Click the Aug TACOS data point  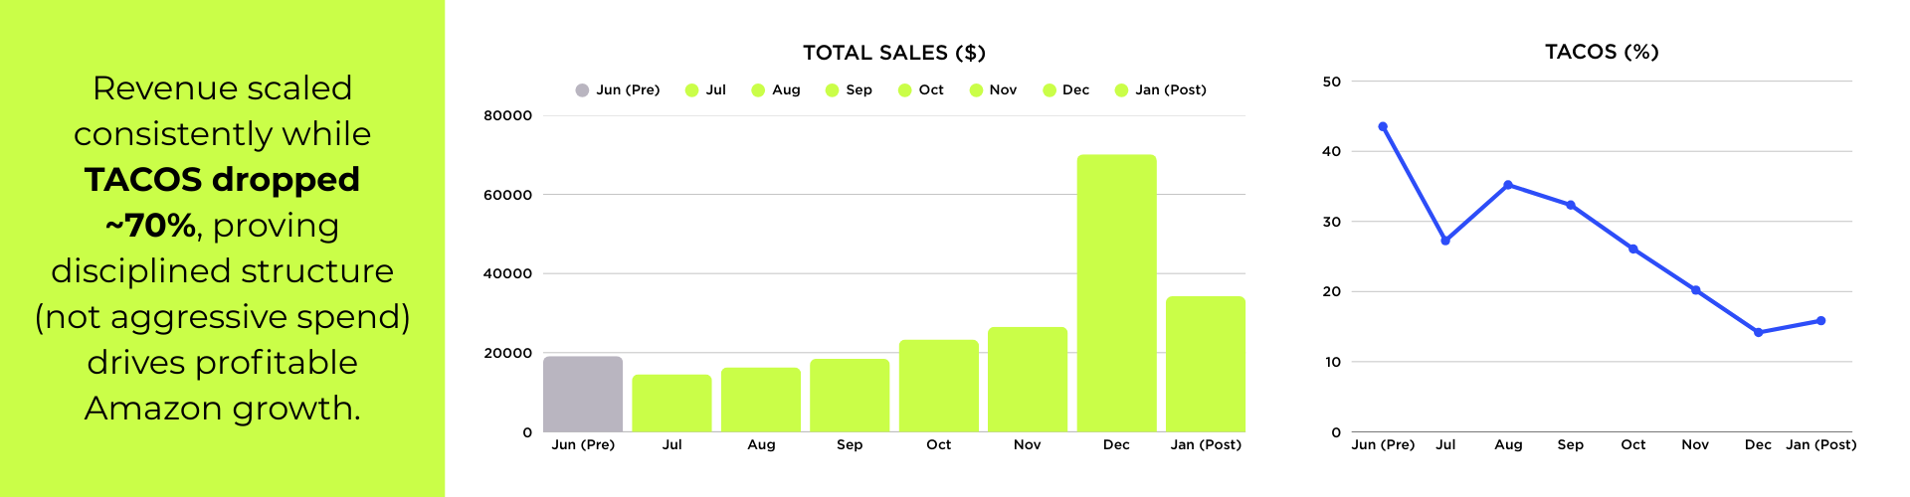point(1508,185)
